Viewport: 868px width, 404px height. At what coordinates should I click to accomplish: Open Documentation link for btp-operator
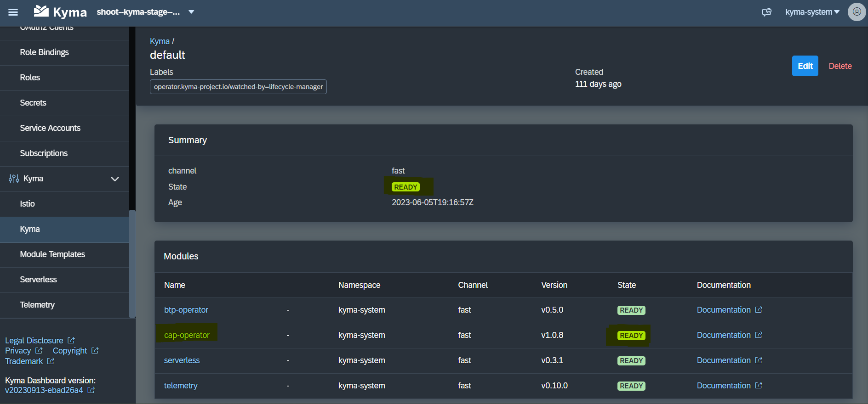724,310
